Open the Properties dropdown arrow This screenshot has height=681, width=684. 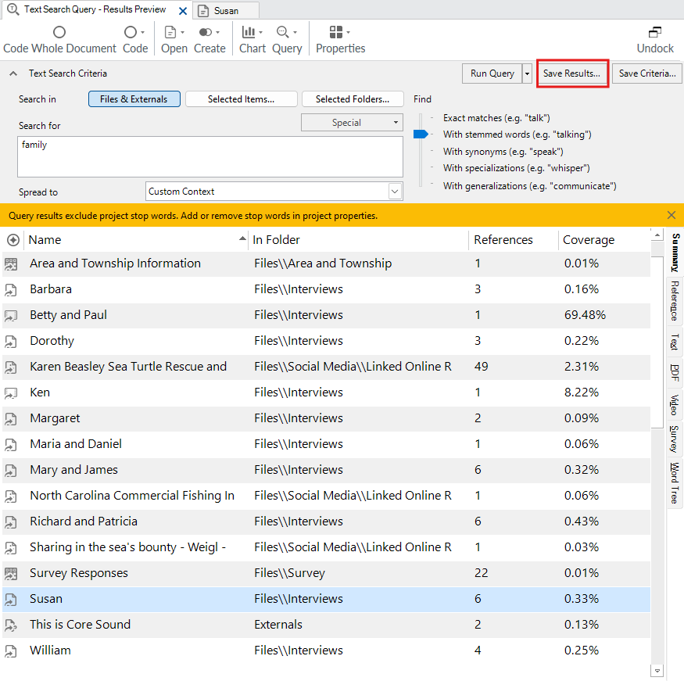click(x=348, y=32)
